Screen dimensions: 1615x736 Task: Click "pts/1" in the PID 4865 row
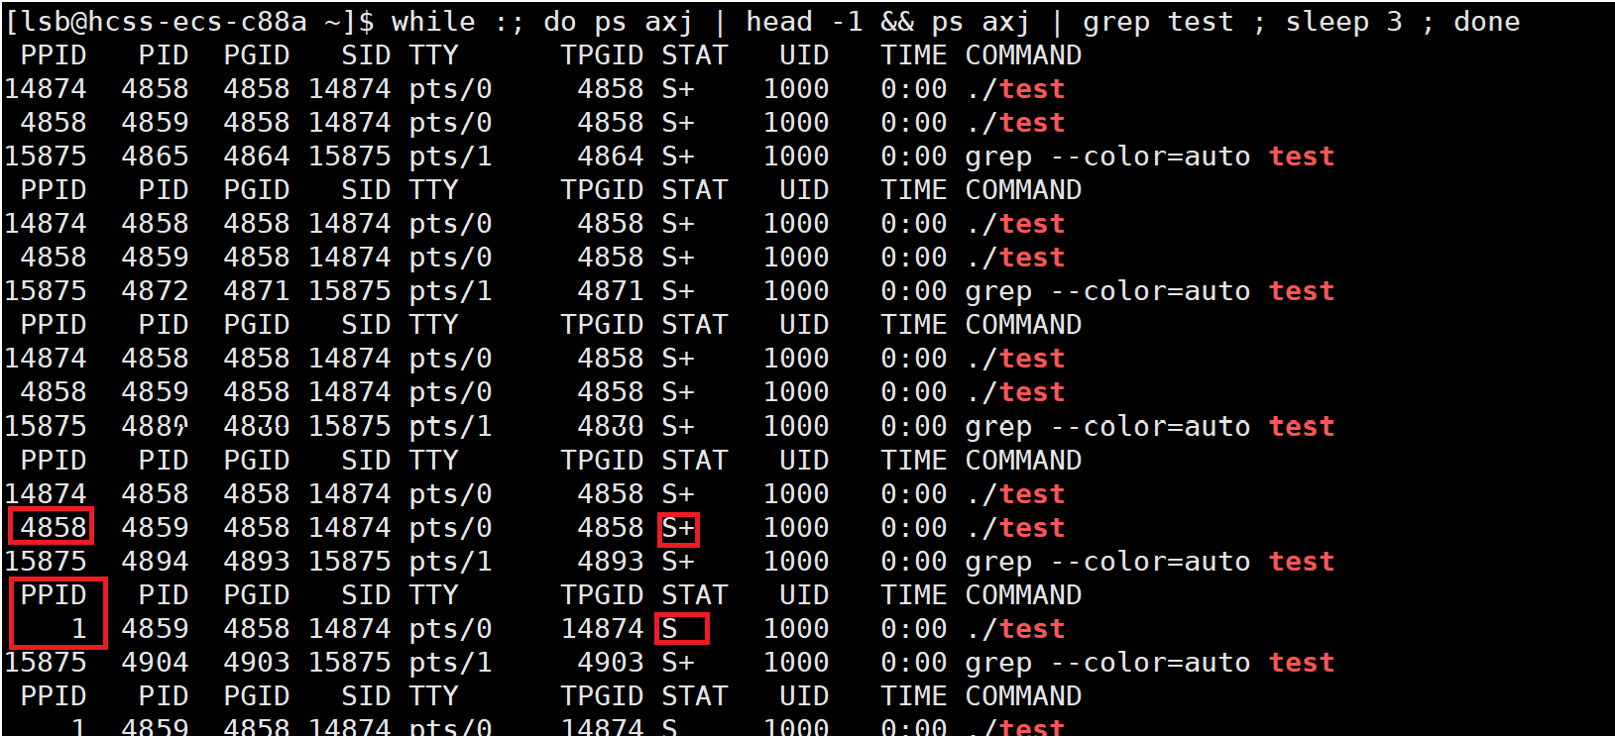coord(451,158)
